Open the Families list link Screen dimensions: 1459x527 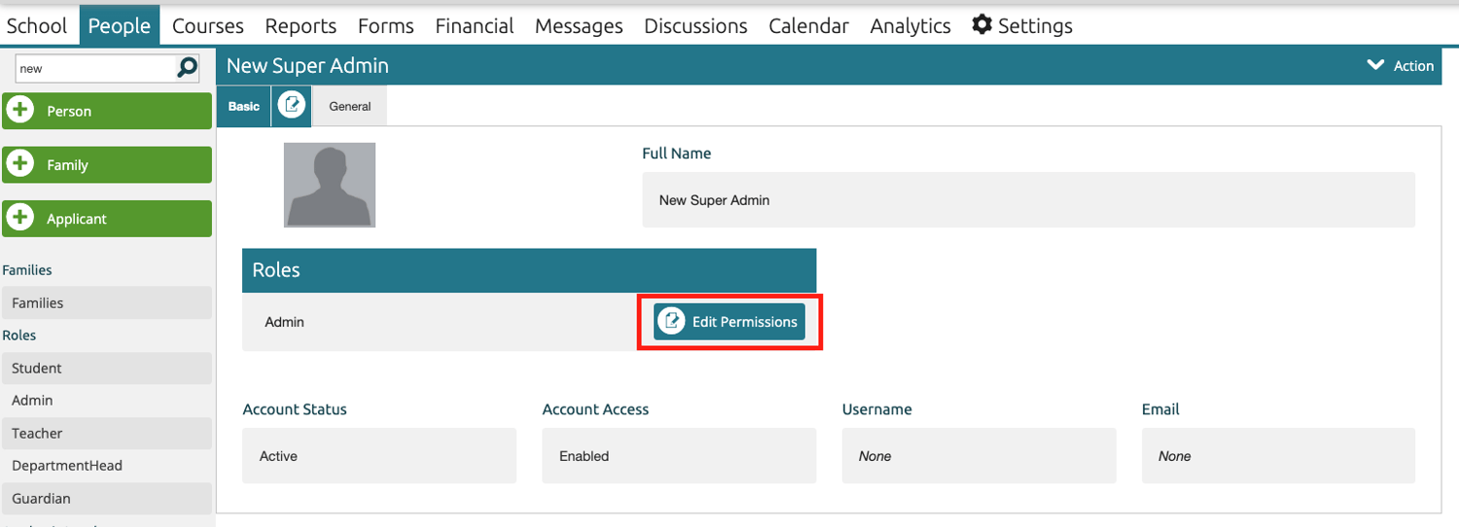[38, 303]
